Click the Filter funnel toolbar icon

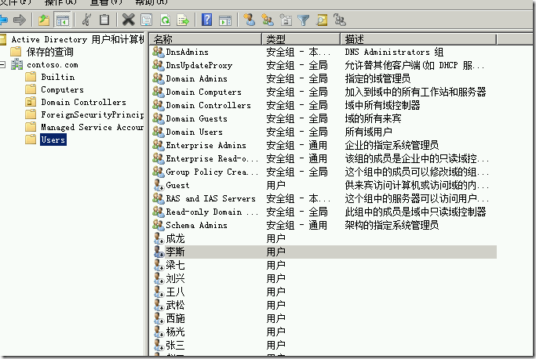[x=303, y=20]
